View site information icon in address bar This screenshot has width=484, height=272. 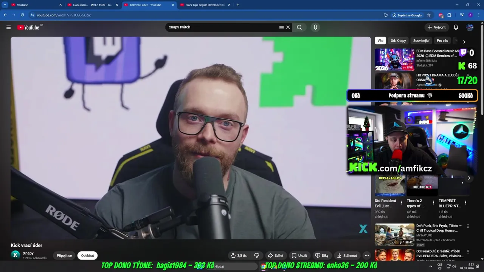[x=32, y=15]
